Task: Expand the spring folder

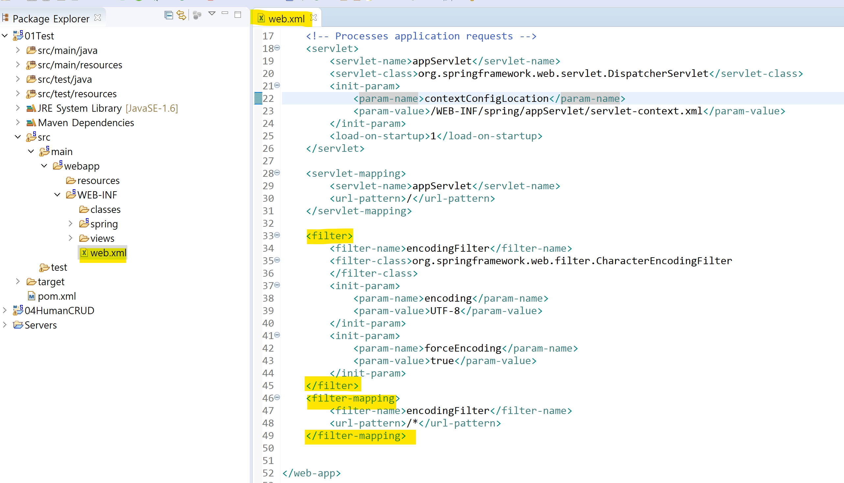Action: (70, 223)
